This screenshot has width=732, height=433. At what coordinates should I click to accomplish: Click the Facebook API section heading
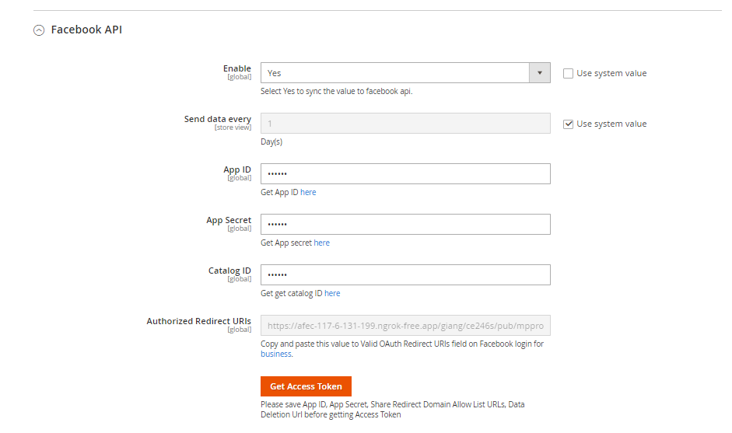click(86, 30)
